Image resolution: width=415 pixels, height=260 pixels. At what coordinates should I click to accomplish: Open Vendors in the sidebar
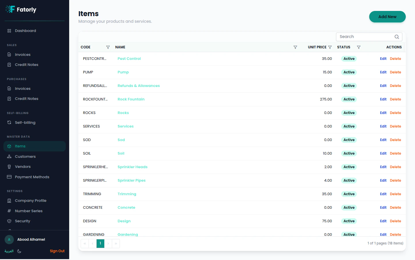[x=35, y=167]
